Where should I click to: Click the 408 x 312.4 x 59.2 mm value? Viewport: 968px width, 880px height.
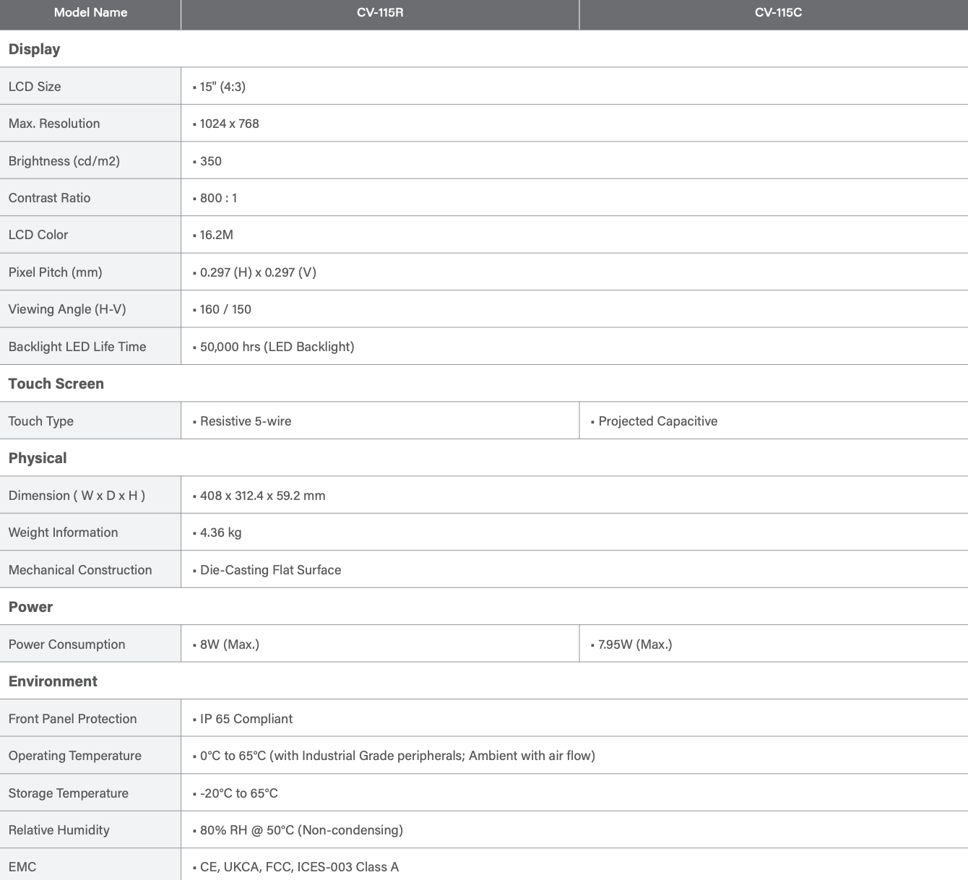tap(263, 496)
